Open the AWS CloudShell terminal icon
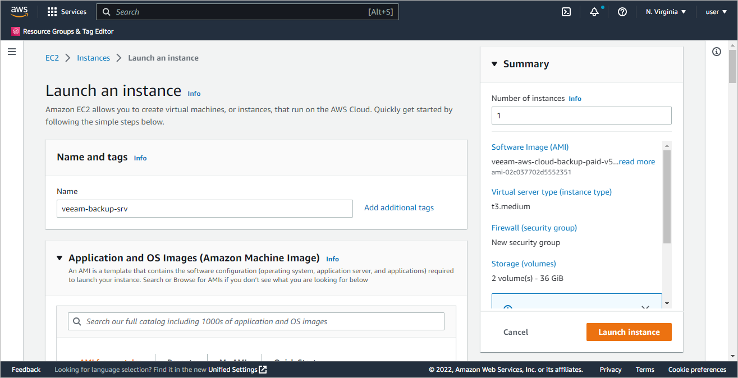This screenshot has width=738, height=378. point(566,11)
